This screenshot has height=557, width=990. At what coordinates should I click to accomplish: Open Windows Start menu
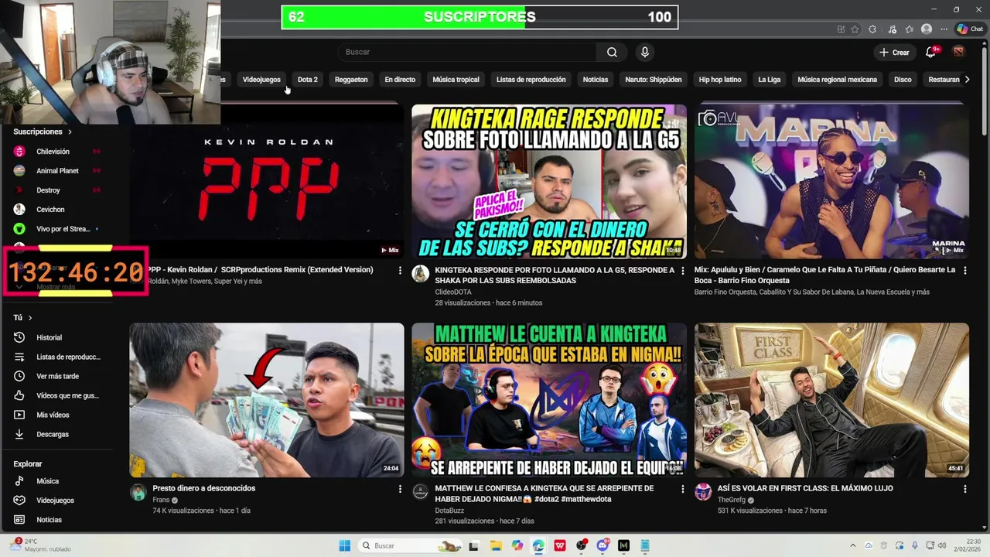345,545
